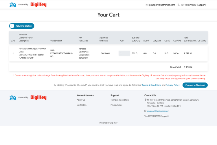Click the phone icon in the header

179,5
